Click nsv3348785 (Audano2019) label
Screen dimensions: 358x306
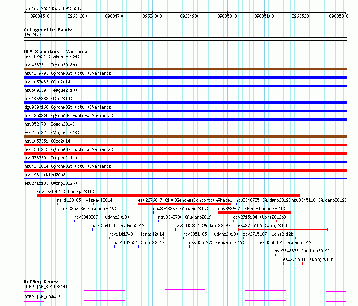pyautogui.click(x=263, y=200)
